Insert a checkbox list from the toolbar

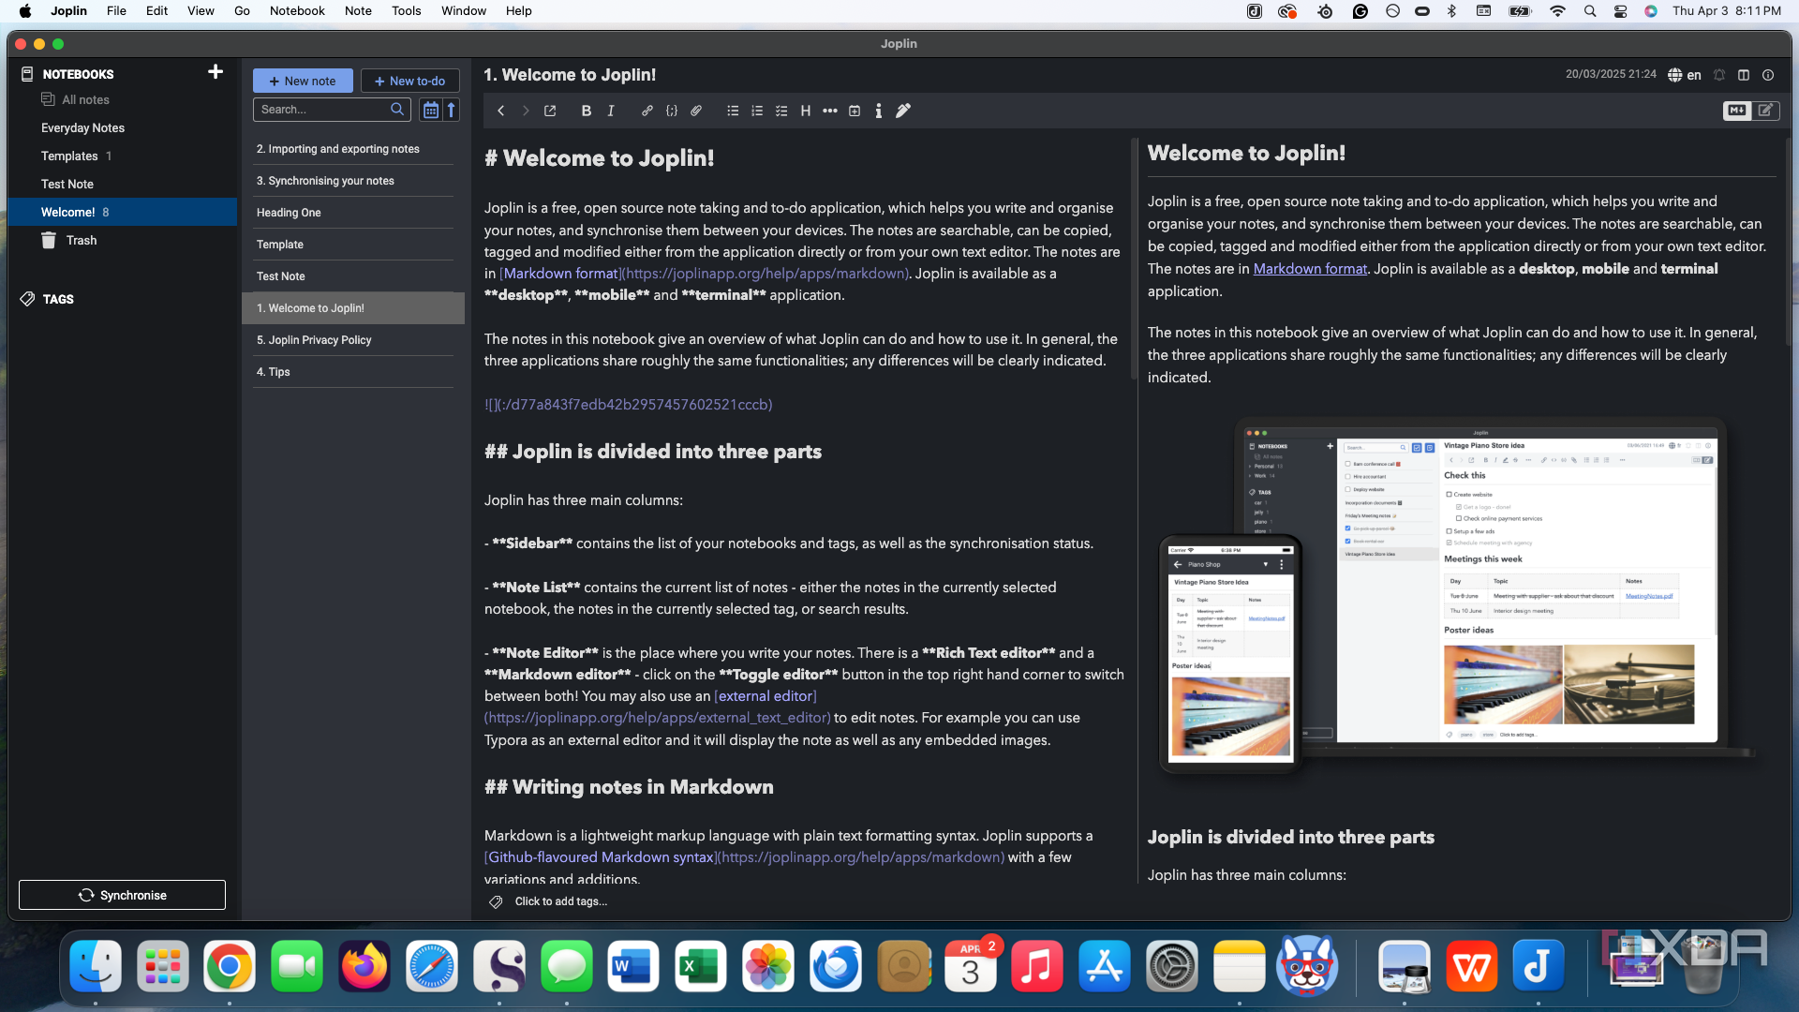(x=781, y=111)
